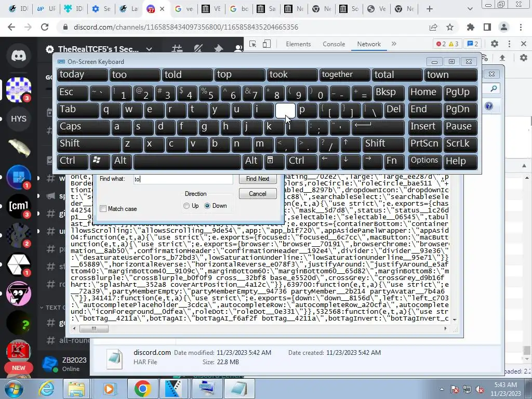Image resolution: width=532 pixels, height=399 pixels.
Task: Click the Options key on keyboard
Action: click(425, 161)
